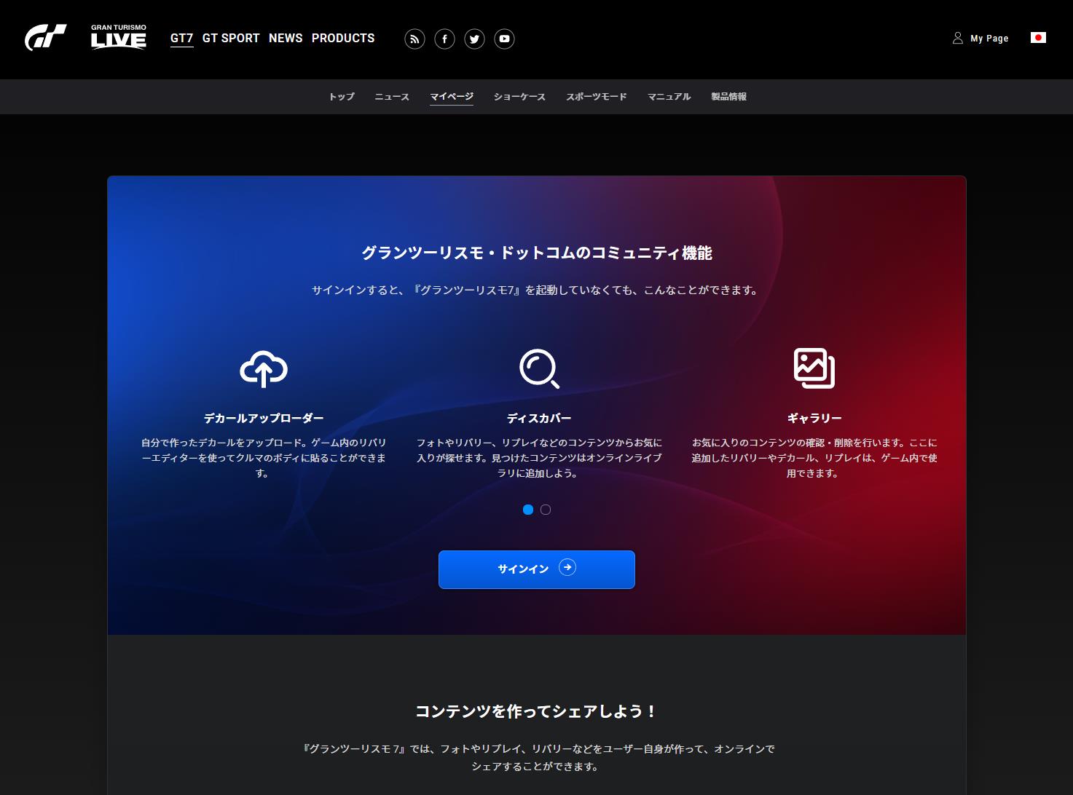The width and height of the screenshot is (1073, 795).
Task: Open the GT7 top menu item
Action: point(181,38)
